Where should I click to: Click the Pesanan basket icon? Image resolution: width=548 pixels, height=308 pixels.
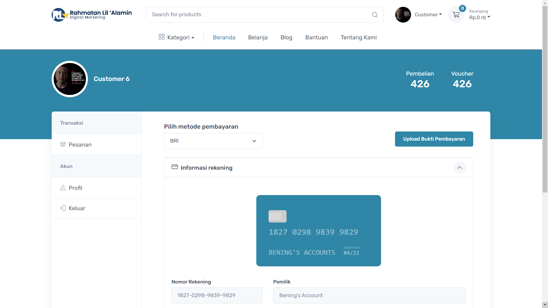pyautogui.click(x=63, y=144)
